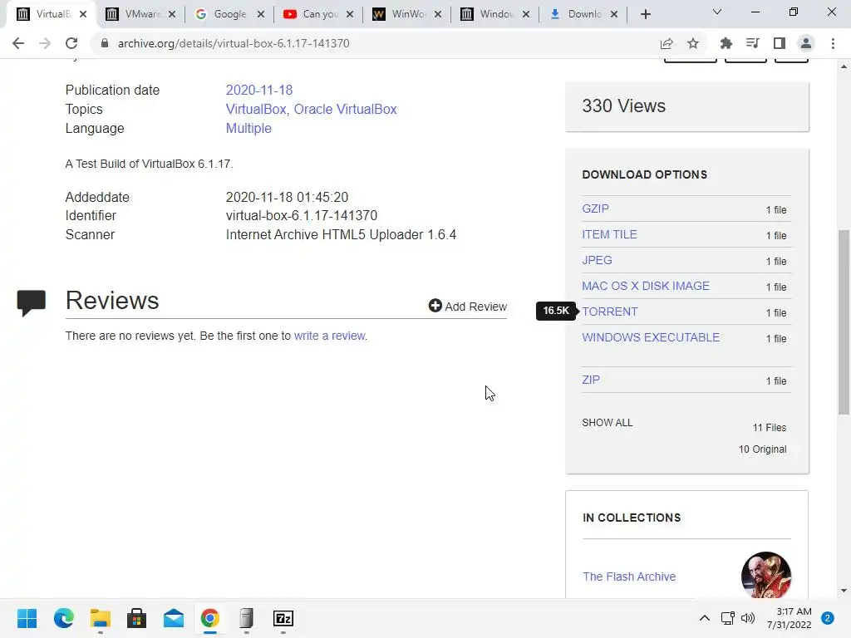
Task: Download the TORRENT file
Action: [609, 312]
